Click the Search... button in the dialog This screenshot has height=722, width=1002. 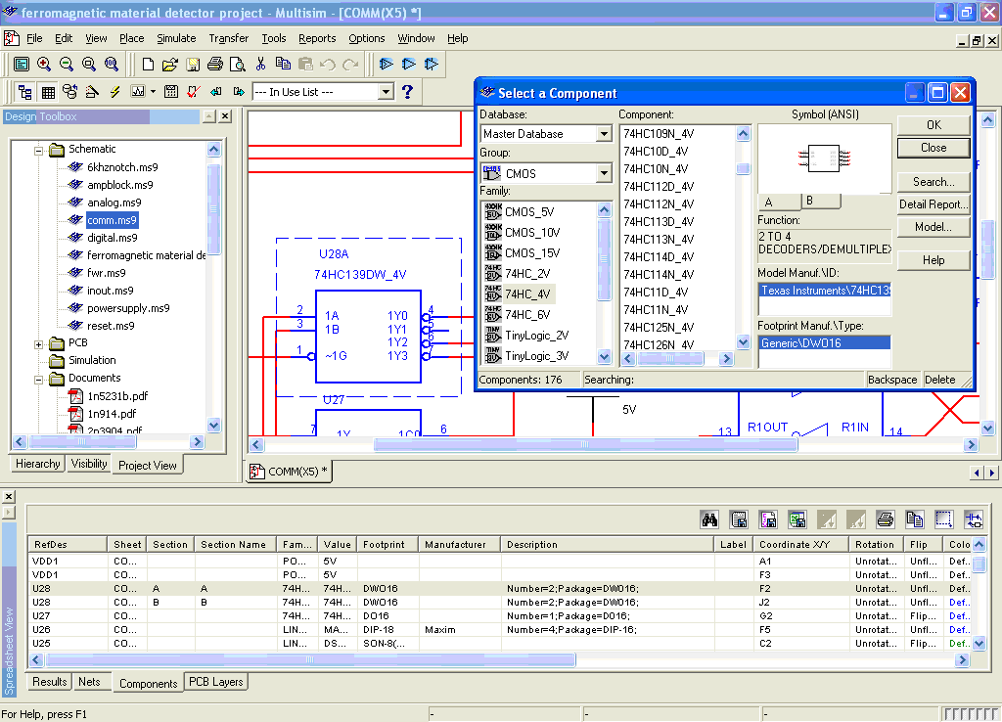934,182
